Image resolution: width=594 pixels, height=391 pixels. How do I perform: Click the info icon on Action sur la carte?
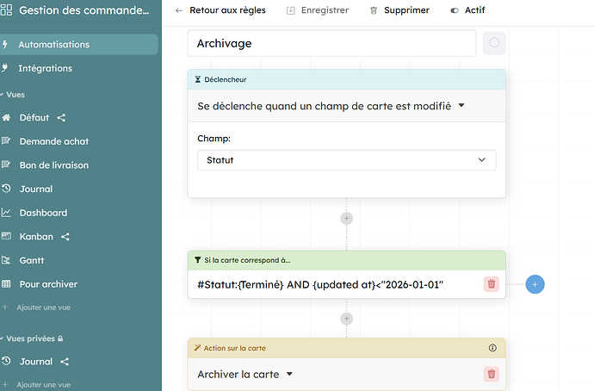pyautogui.click(x=492, y=349)
